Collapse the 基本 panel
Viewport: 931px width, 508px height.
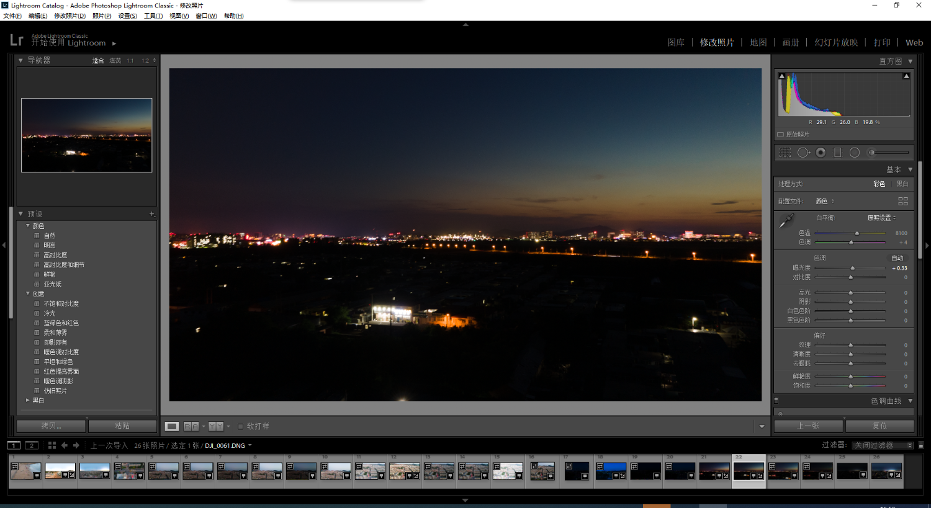click(911, 169)
